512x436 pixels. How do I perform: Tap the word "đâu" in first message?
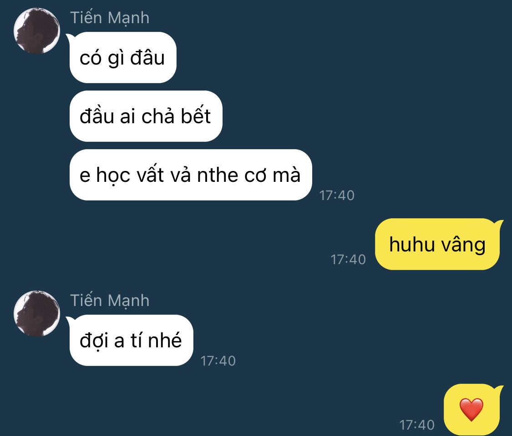(x=147, y=58)
